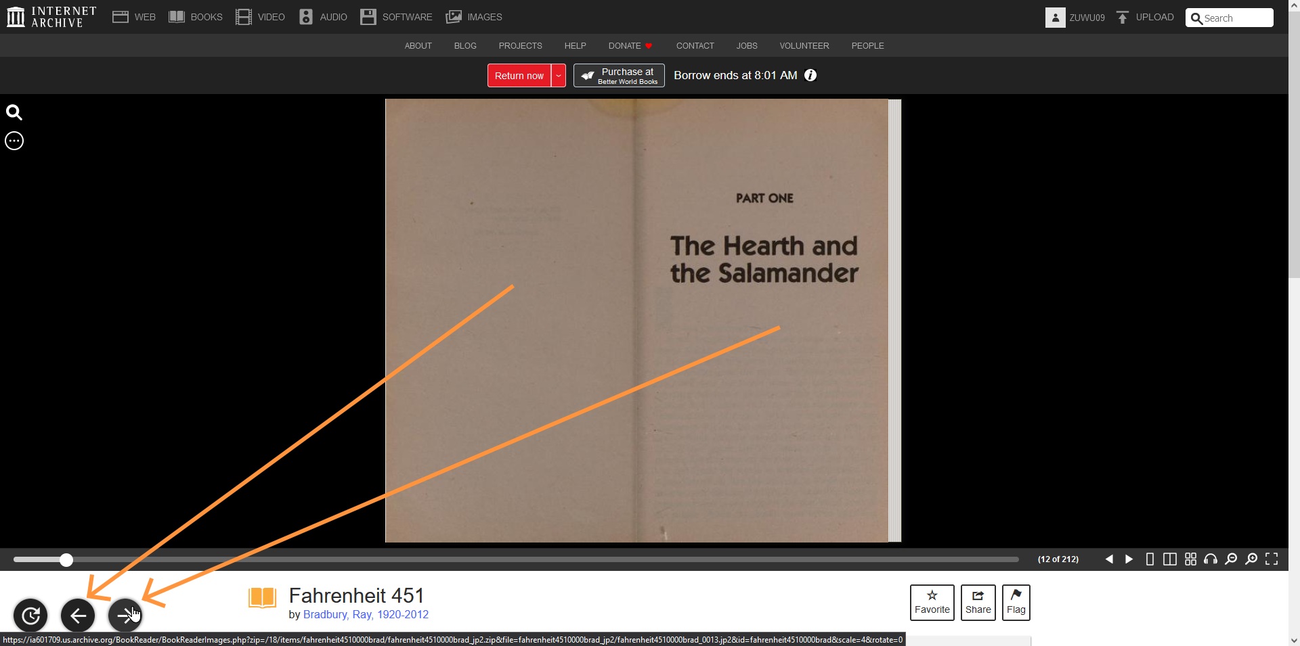Flag this item
This screenshot has width=1300, height=646.
[x=1016, y=602]
